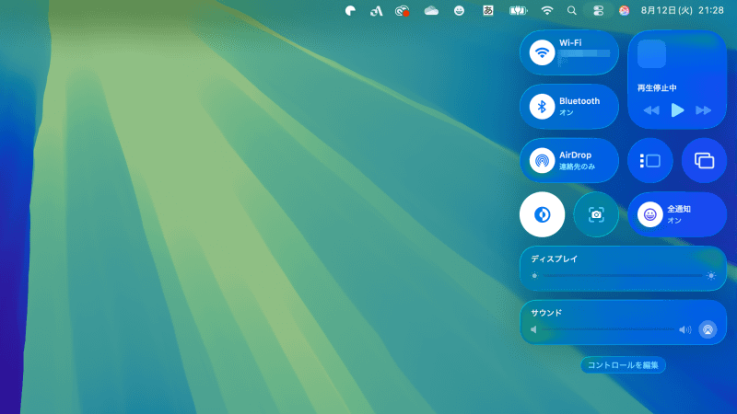Open the Control Center menu bar icon
737x414 pixels.
(598, 10)
